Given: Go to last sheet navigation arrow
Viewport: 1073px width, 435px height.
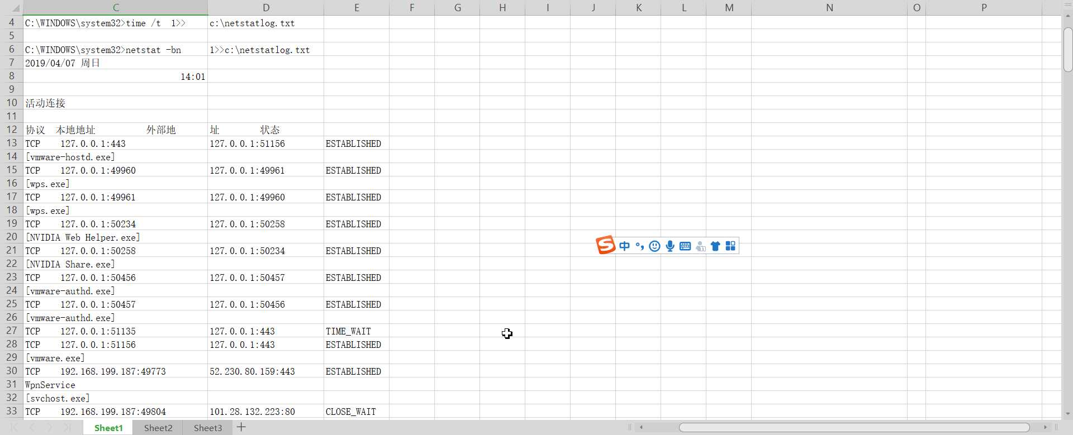Looking at the screenshot, I should pyautogui.click(x=68, y=428).
